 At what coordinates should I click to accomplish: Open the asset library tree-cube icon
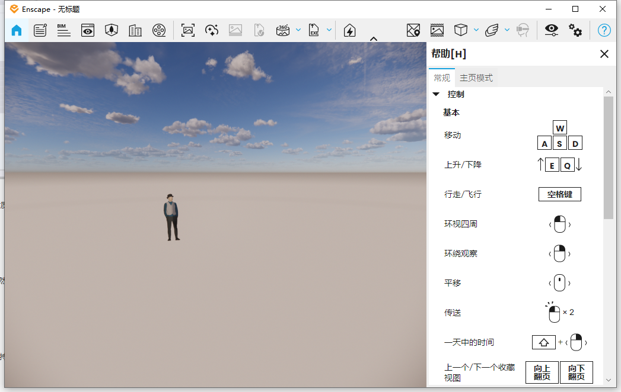point(112,30)
